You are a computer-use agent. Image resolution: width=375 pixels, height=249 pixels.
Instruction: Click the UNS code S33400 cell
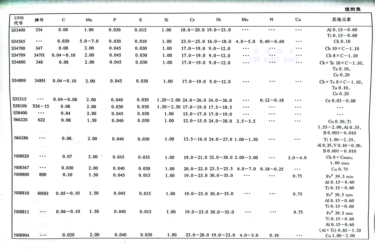coord(18,30)
